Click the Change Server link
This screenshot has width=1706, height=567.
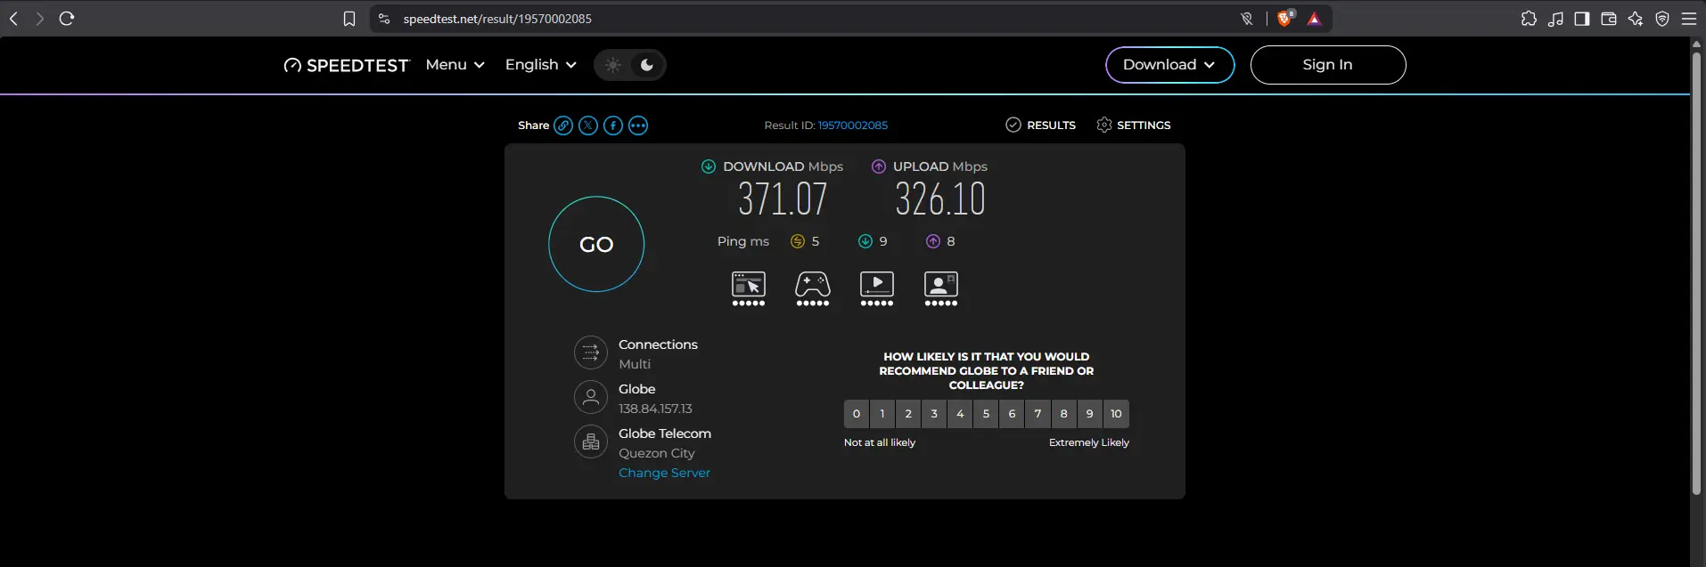665,473
